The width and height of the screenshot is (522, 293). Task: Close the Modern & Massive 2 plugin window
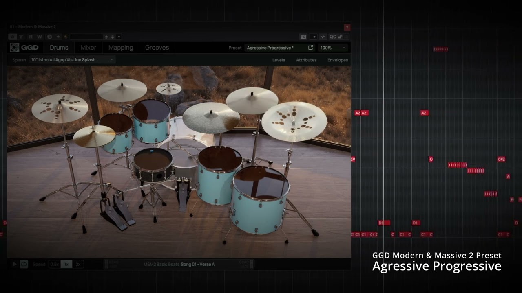(347, 27)
